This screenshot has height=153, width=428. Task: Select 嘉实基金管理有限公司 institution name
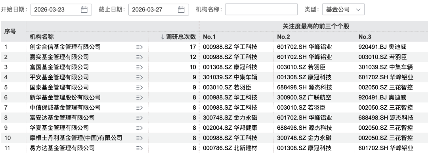(59, 57)
